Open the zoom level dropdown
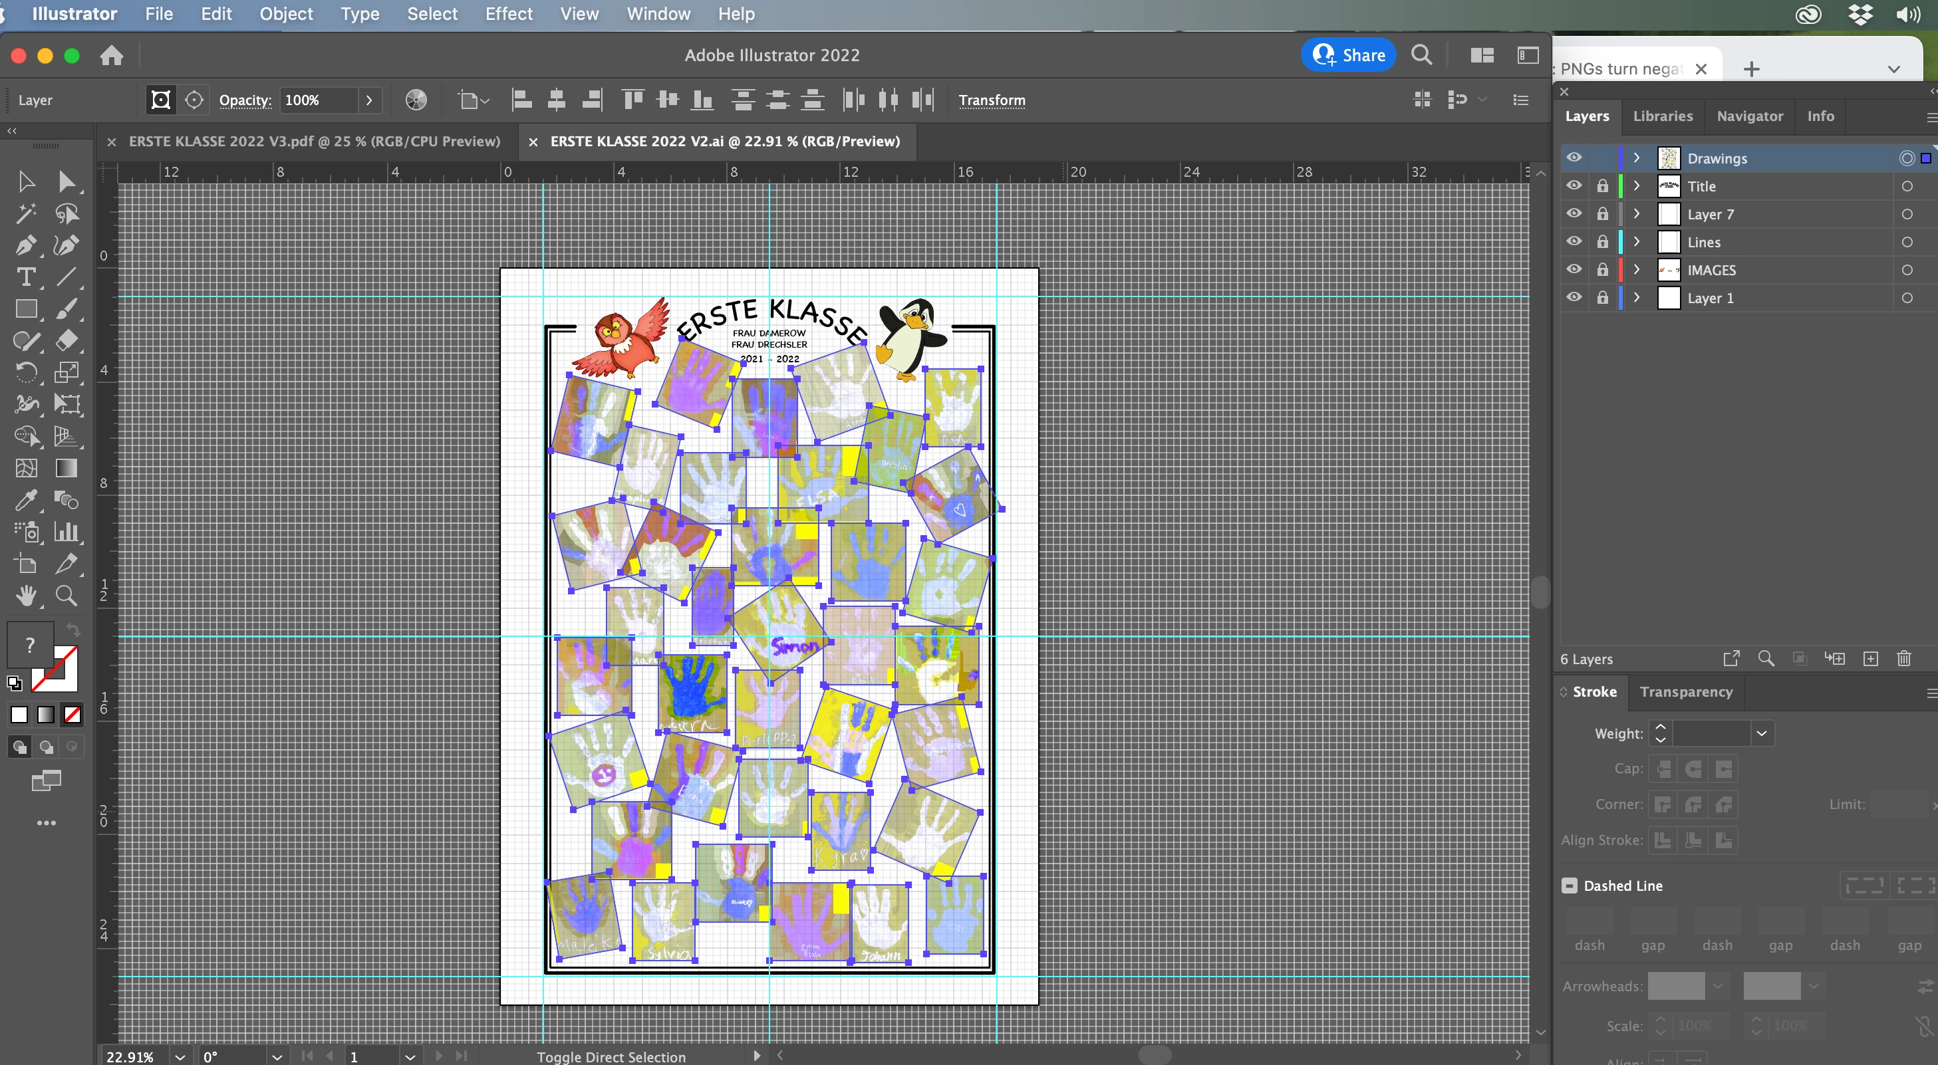The width and height of the screenshot is (1938, 1065). pos(180,1056)
